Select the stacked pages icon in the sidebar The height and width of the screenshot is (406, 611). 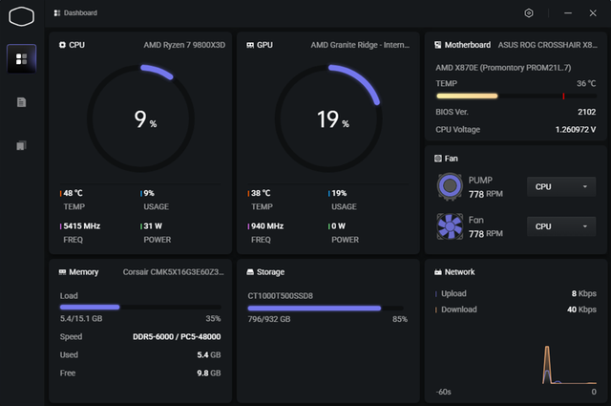tap(21, 145)
